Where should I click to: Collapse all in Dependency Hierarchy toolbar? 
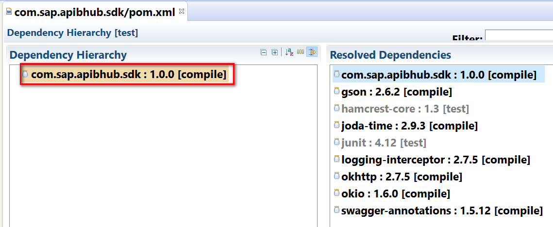pos(263,52)
